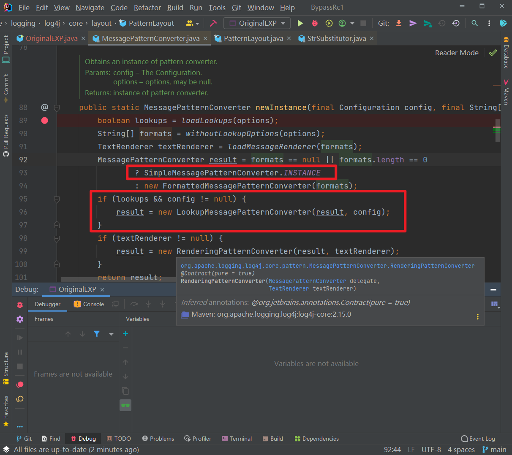Click the Build project hammer icon
Screen dimensions: 512x455
coord(213,23)
